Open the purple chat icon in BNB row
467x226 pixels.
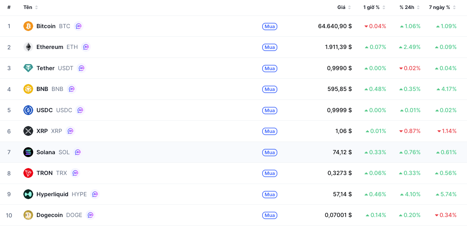(71, 89)
